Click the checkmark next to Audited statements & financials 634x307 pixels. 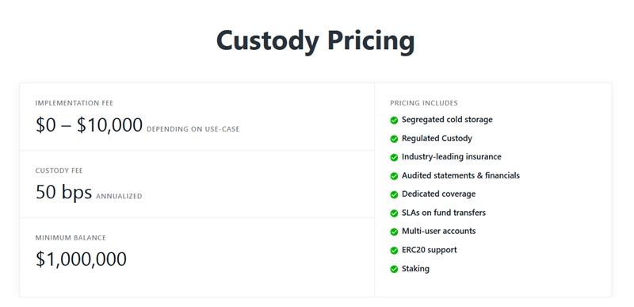tap(394, 176)
